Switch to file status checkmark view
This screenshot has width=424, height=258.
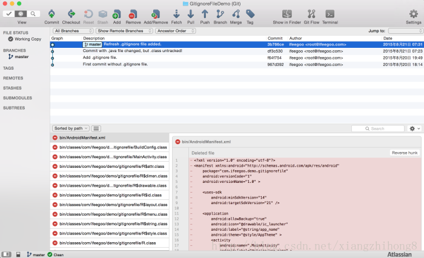pos(9,13)
